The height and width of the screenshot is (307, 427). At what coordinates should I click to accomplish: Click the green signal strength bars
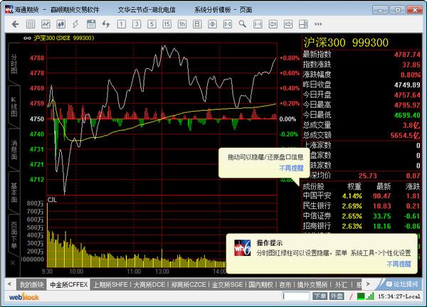coord(370,296)
